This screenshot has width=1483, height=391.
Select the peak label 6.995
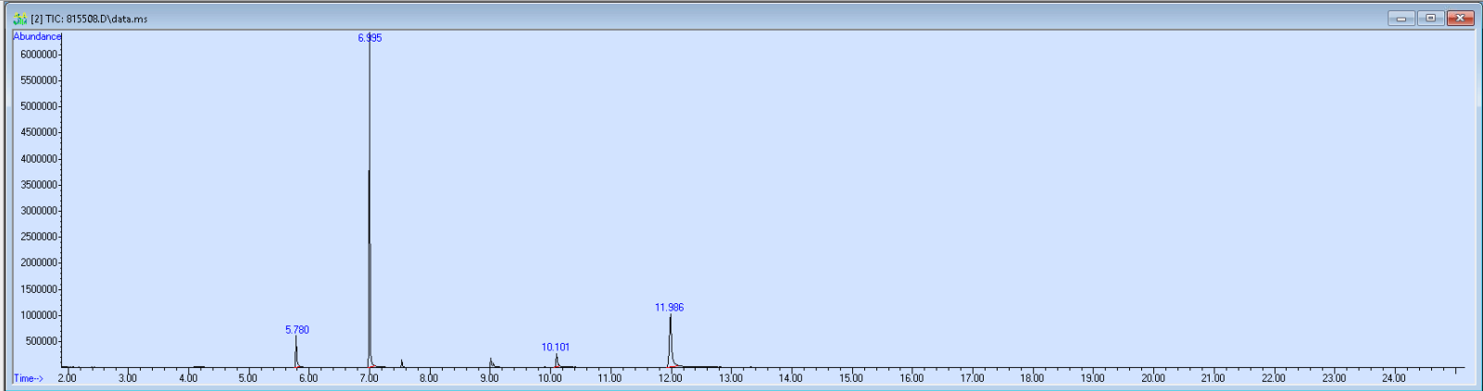tap(370, 38)
